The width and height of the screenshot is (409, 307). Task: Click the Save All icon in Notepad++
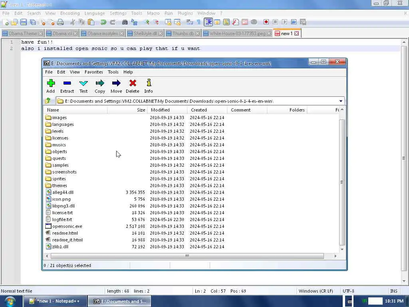click(33, 22)
